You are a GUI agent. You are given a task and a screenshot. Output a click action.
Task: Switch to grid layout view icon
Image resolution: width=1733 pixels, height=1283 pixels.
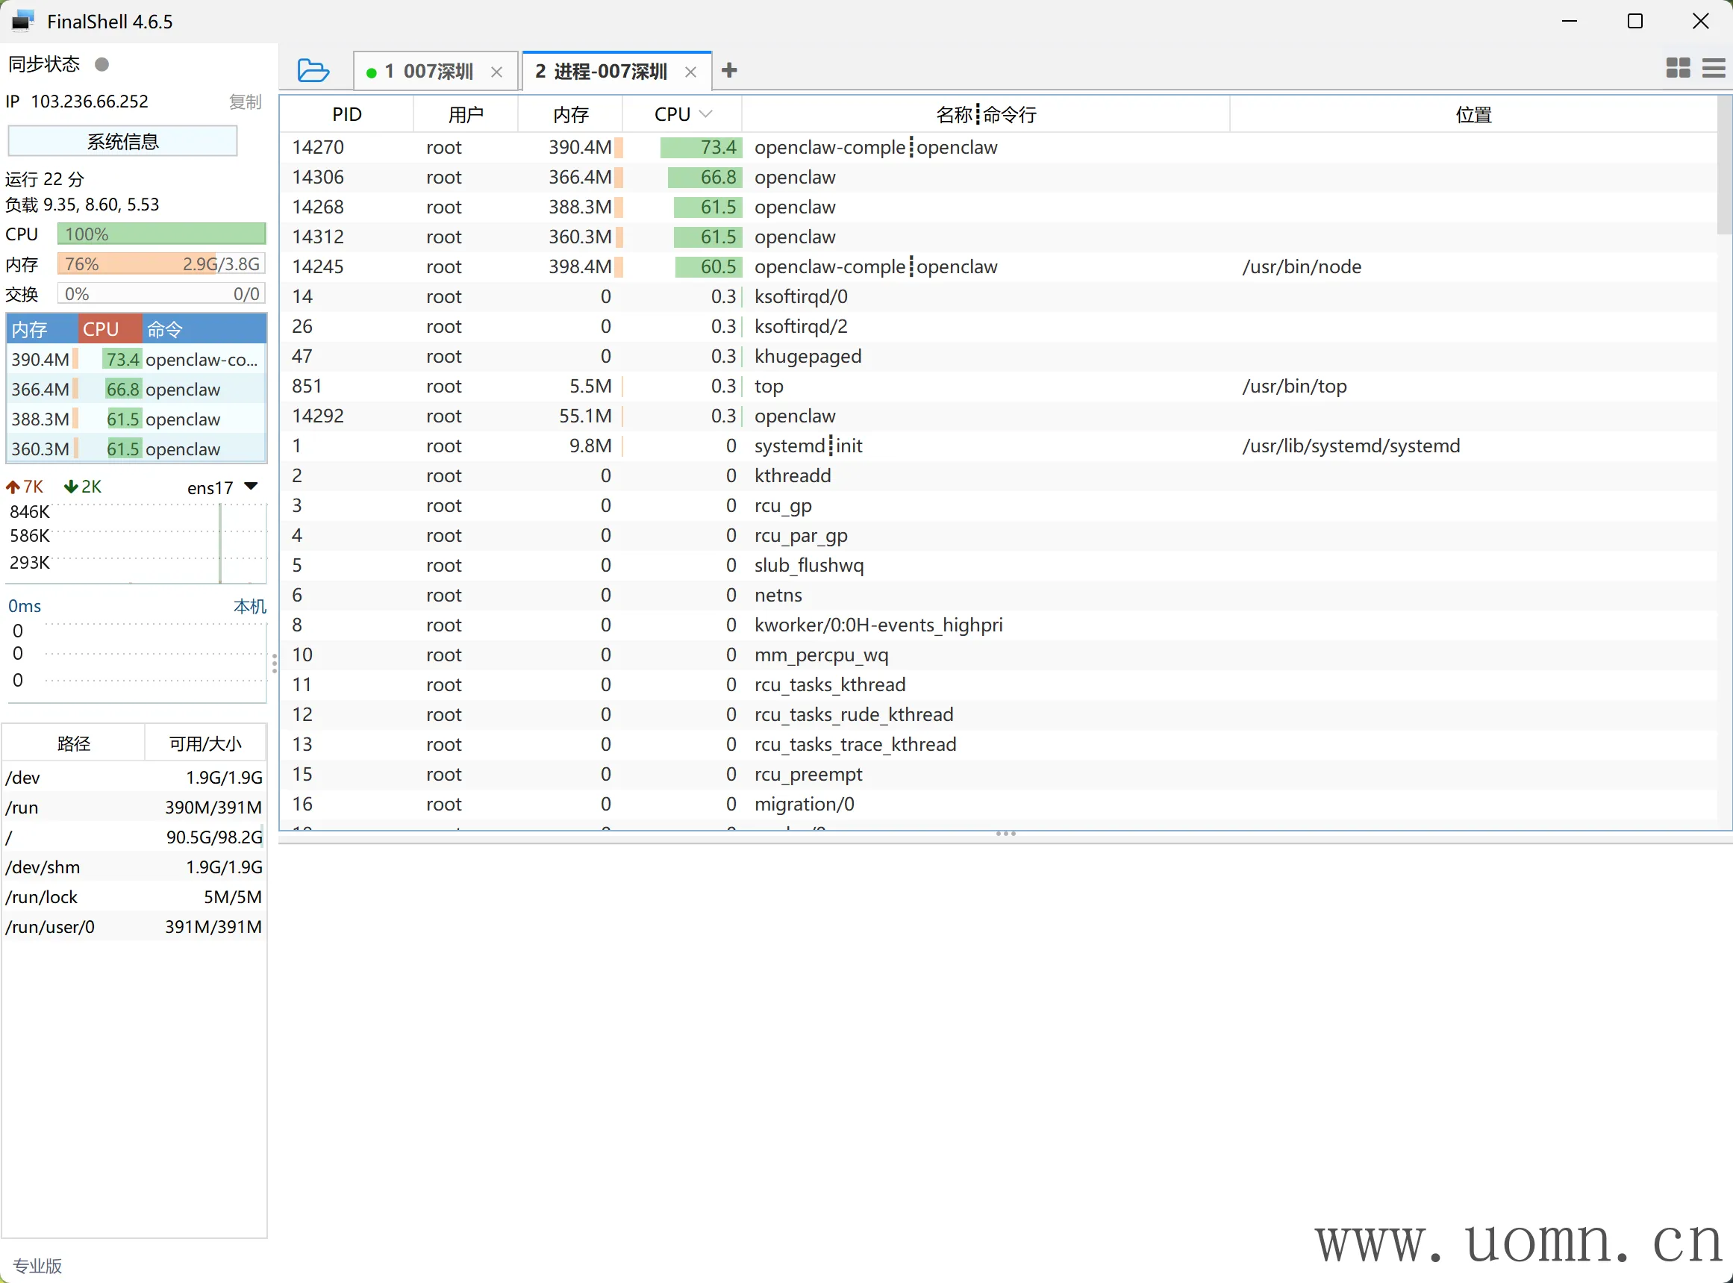[x=1677, y=69]
